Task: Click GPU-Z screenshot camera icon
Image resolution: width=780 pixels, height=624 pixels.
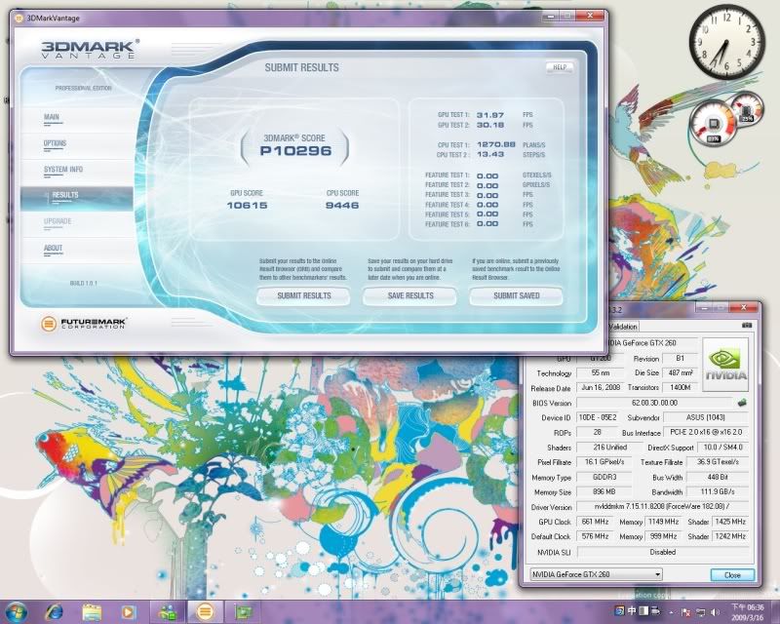Action: (x=747, y=325)
